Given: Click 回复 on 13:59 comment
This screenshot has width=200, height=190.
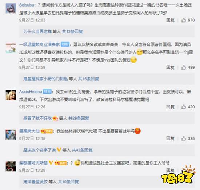Looking at the screenshot, I should click(x=170, y=67).
